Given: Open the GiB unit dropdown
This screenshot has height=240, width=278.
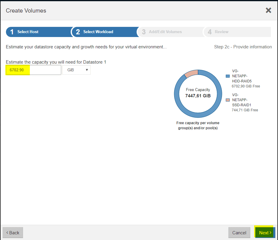Looking at the screenshot, I should [76, 70].
